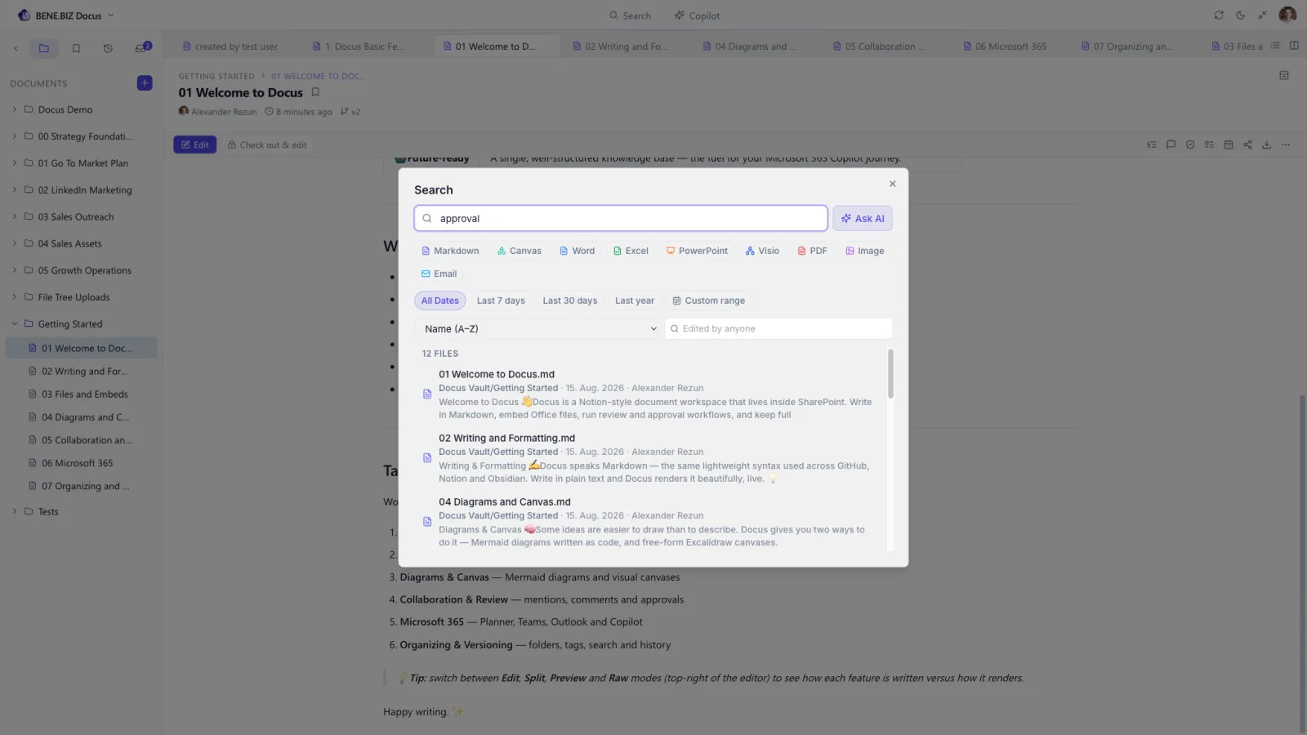Open Copilot from the top bar
1307x735 pixels.
(x=697, y=16)
